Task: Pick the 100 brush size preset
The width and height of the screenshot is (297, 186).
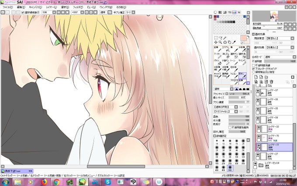Action: click(x=237, y=155)
